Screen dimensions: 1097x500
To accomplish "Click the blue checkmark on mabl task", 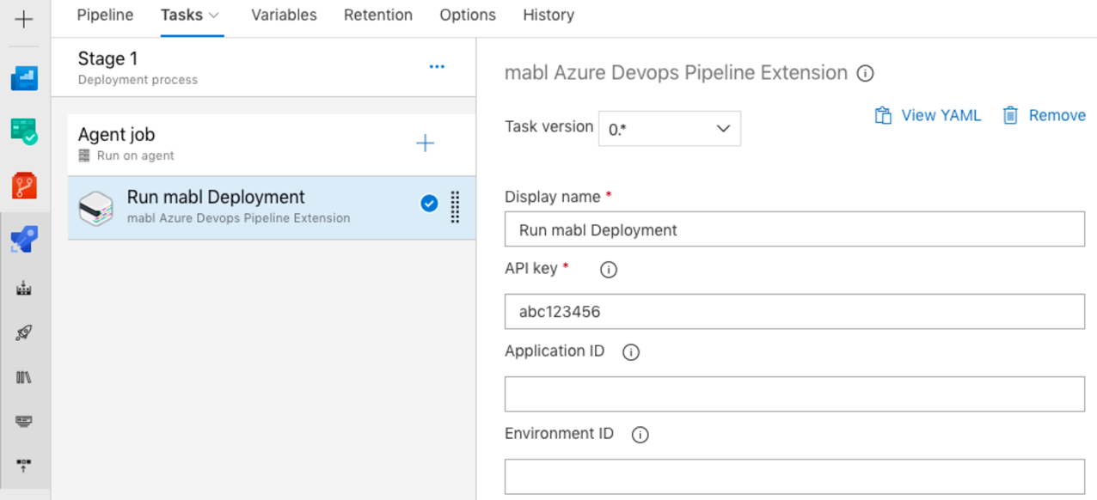I will [429, 204].
